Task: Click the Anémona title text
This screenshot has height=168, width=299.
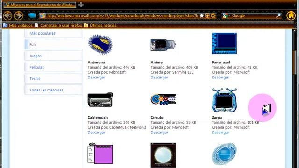Action: [x=96, y=62]
